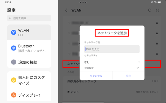Screen dimensions: 166x103
Task: Cancel the add network dialog
Action: [96, 76]
